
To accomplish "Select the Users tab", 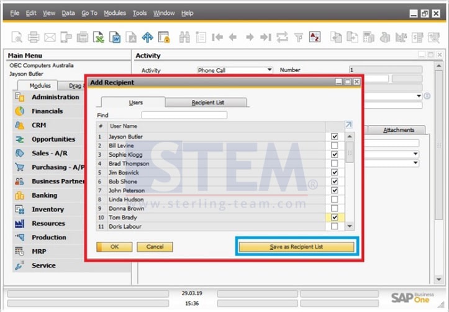I will click(x=133, y=103).
